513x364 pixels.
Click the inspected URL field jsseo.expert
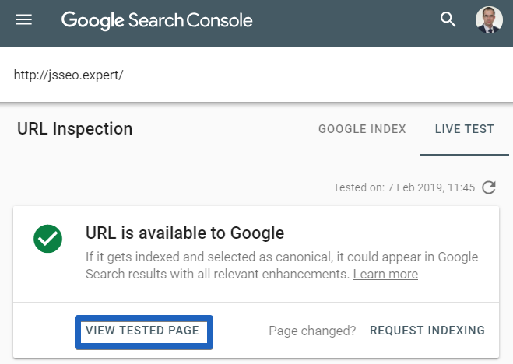coord(69,75)
